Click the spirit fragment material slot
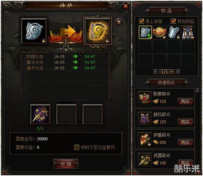The width and height of the screenshot is (203, 176). tap(40, 114)
